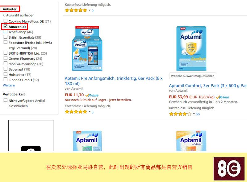This screenshot has width=247, height=182.
Task: Click the four-star rating of Aptamil Comfort
Action: coord(180,114)
